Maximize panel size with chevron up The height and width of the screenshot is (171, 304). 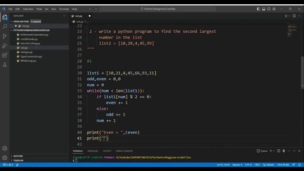coord(294,151)
